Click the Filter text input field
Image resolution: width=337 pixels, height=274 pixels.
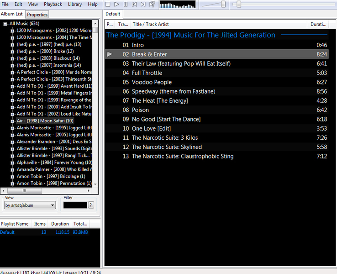point(75,205)
